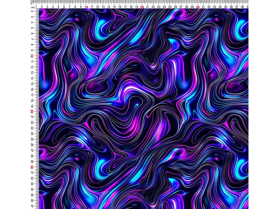Screen dimensions: 279x209
Task: Click the red 30 on the top ruler
Action: pyautogui.click(x=198, y=7)
